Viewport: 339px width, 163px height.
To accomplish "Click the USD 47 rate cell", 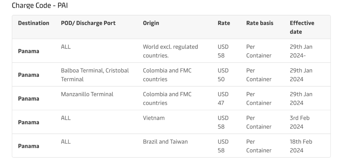I will click(x=223, y=98).
